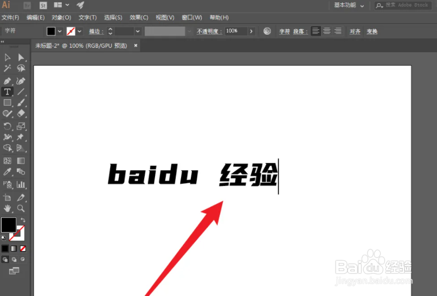Viewport: 437px width, 296px height.
Task: Open the 效果(C) menu
Action: pyautogui.click(x=139, y=17)
